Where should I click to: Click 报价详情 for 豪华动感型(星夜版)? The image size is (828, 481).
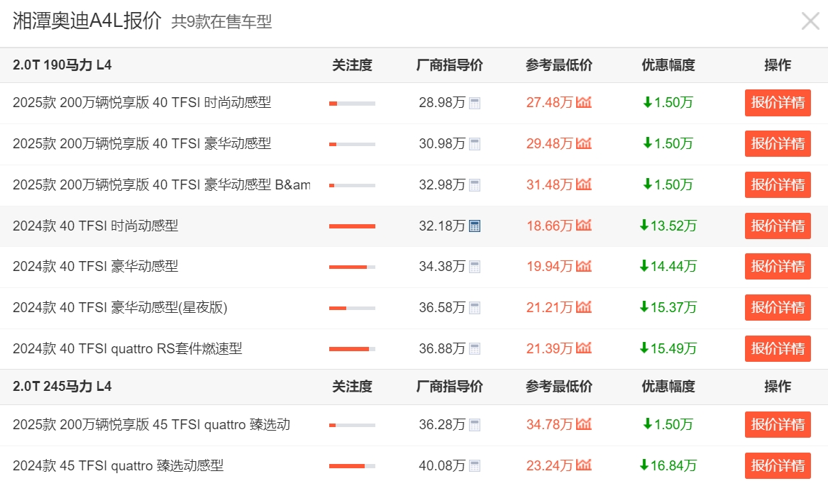click(x=778, y=307)
